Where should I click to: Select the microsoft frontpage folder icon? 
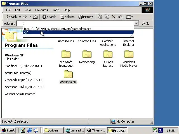click(66, 54)
